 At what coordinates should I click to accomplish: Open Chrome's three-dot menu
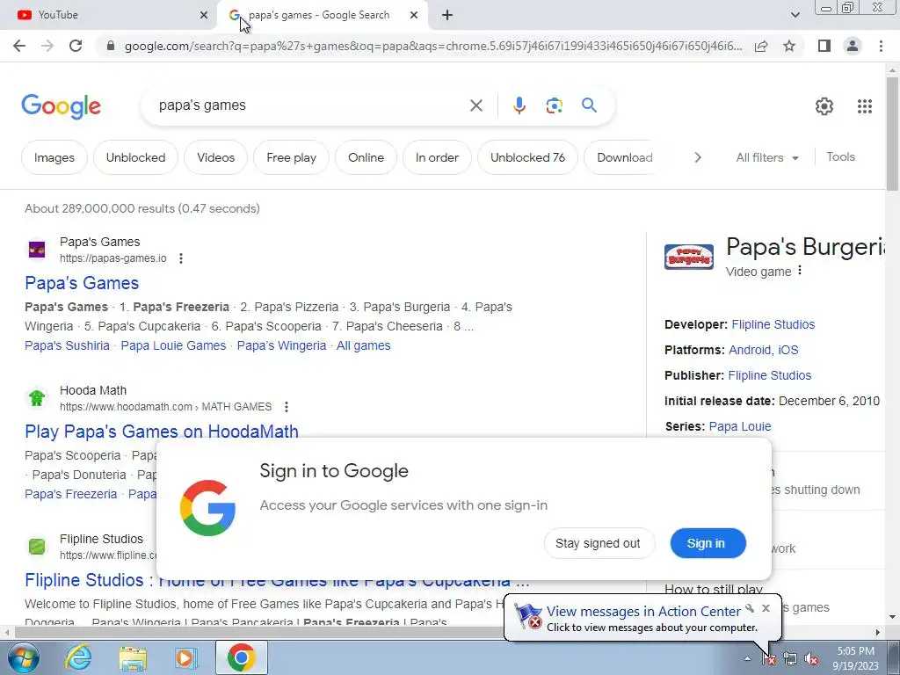pos(881,46)
